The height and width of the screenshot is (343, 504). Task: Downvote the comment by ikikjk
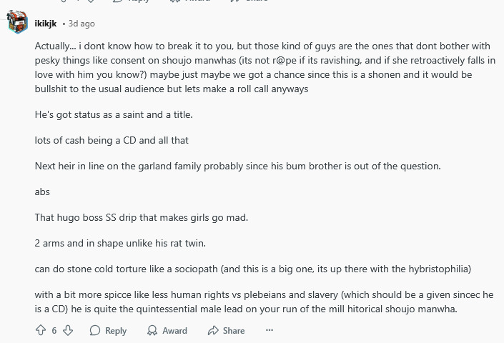click(x=68, y=330)
